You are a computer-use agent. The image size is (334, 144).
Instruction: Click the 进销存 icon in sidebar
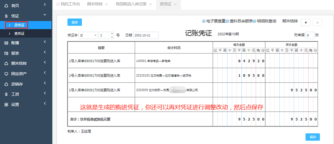(6, 84)
